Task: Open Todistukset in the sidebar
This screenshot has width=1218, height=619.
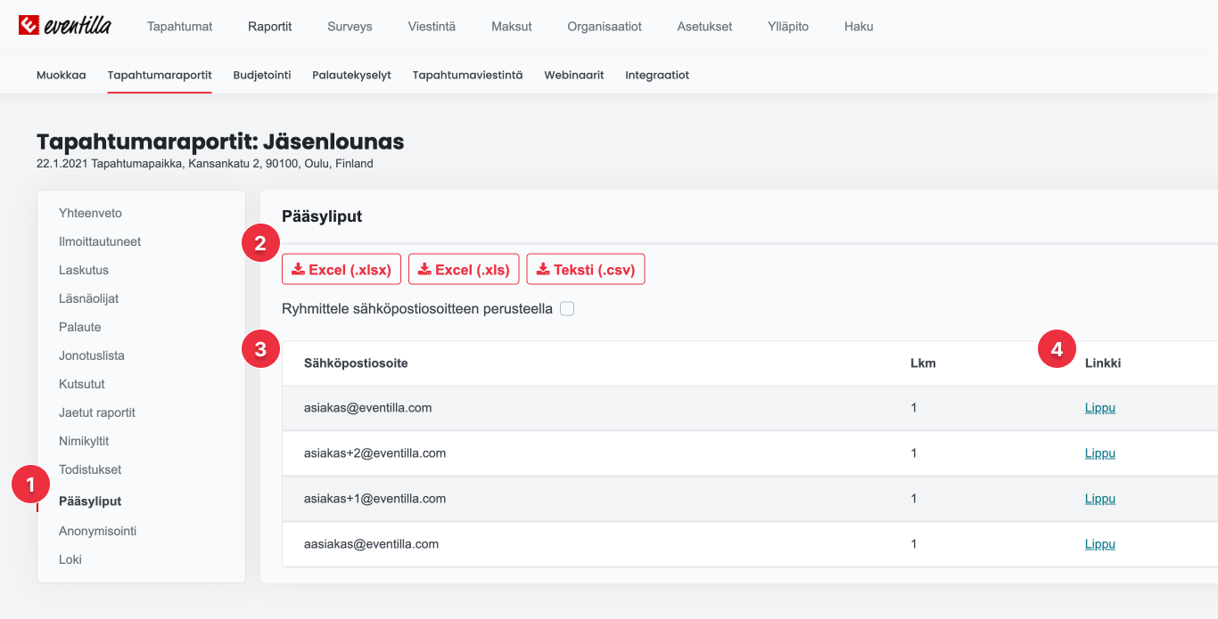Action: pyautogui.click(x=90, y=469)
